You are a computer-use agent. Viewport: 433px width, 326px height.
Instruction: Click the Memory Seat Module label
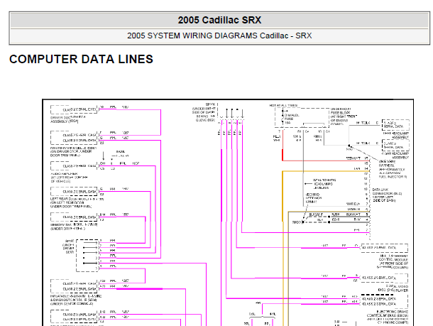point(74,227)
